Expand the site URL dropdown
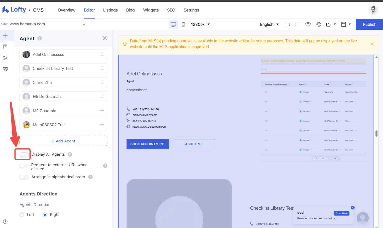This screenshot has height=228, width=383. click(84, 24)
